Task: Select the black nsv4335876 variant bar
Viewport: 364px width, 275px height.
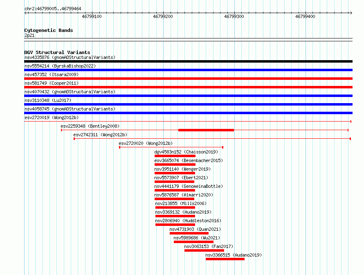Action: coord(188,61)
